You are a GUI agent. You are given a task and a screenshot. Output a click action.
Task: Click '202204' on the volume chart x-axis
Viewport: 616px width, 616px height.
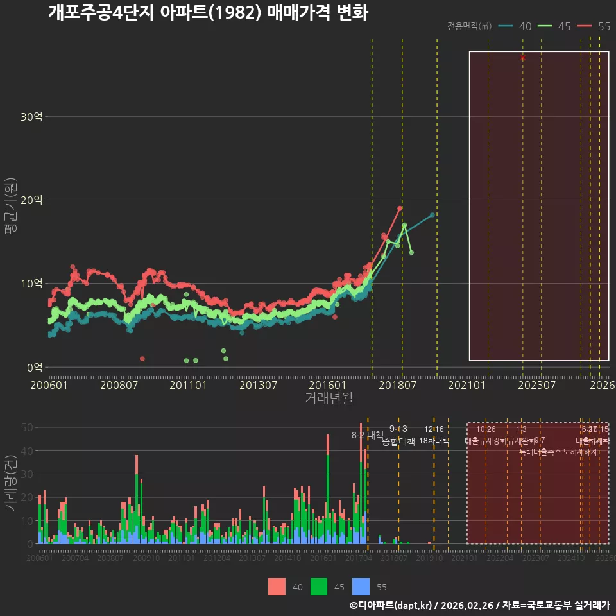[x=500, y=558]
